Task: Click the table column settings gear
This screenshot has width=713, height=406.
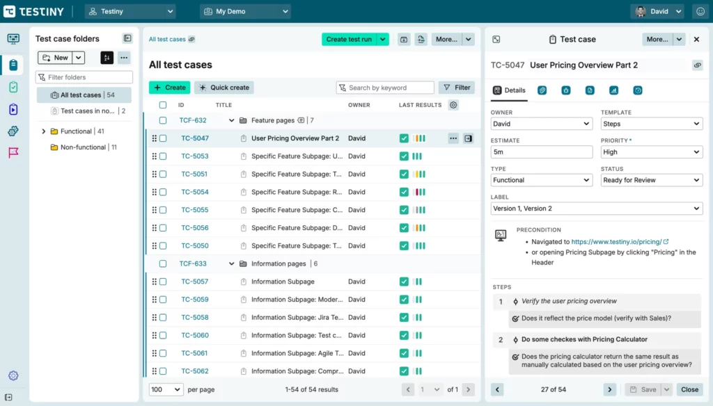Action: (453, 105)
